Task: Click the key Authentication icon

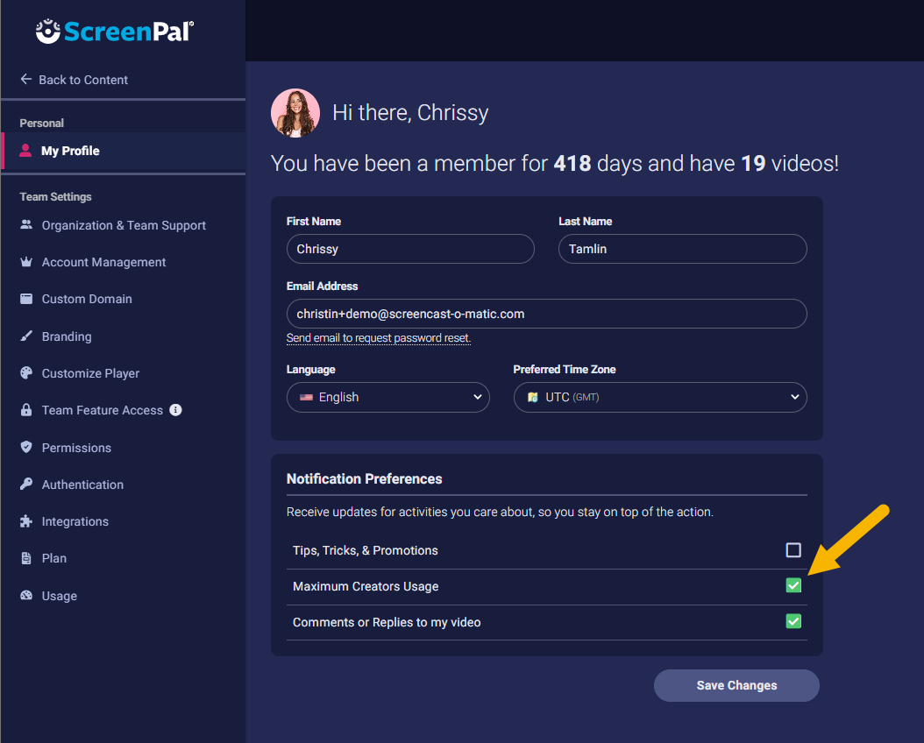Action: (25, 485)
